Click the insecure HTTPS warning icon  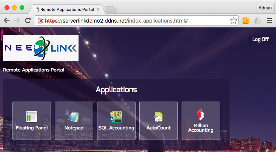click(40, 21)
